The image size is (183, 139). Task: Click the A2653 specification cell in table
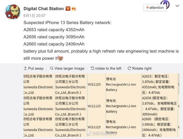pyautogui.click(x=159, y=84)
